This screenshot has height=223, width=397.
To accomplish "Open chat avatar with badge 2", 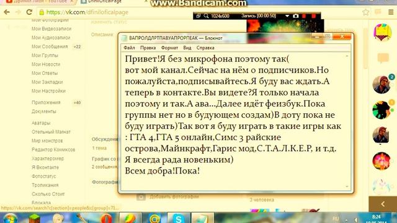I will point(382,84).
